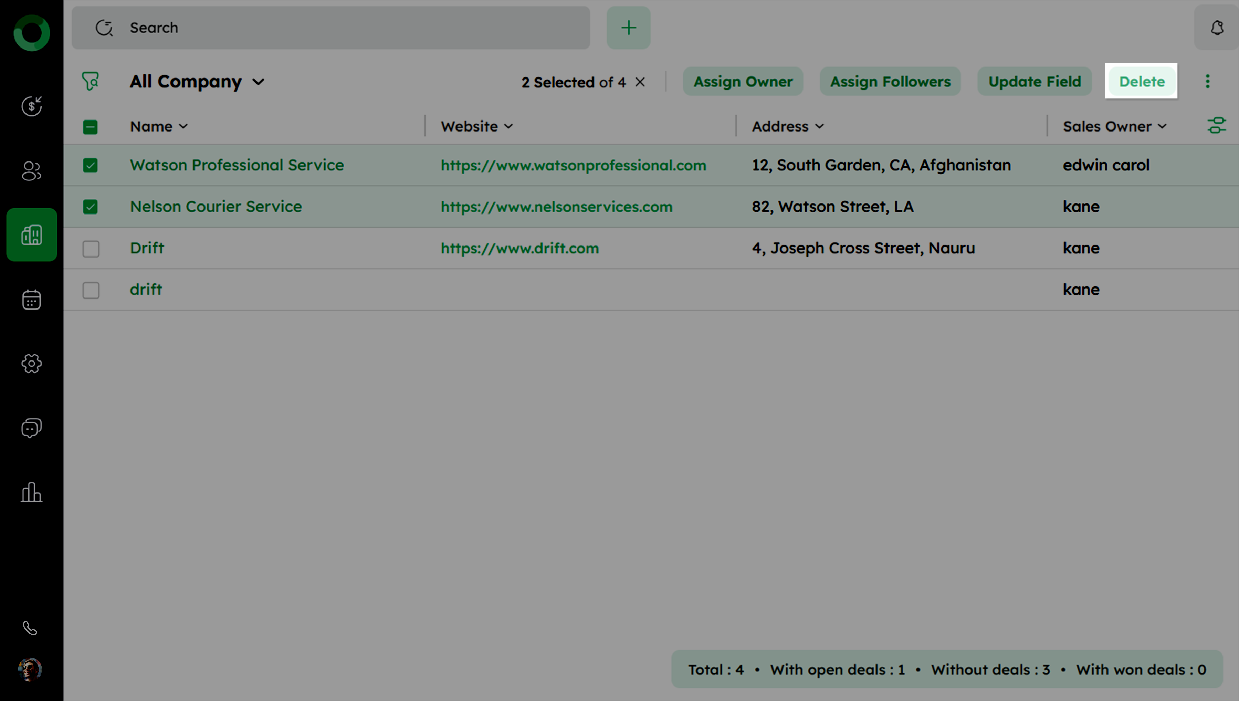Open the Sales Owner column dropdown

(1163, 126)
